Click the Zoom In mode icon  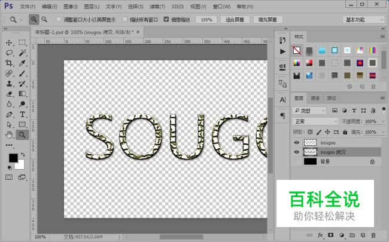(x=34, y=19)
